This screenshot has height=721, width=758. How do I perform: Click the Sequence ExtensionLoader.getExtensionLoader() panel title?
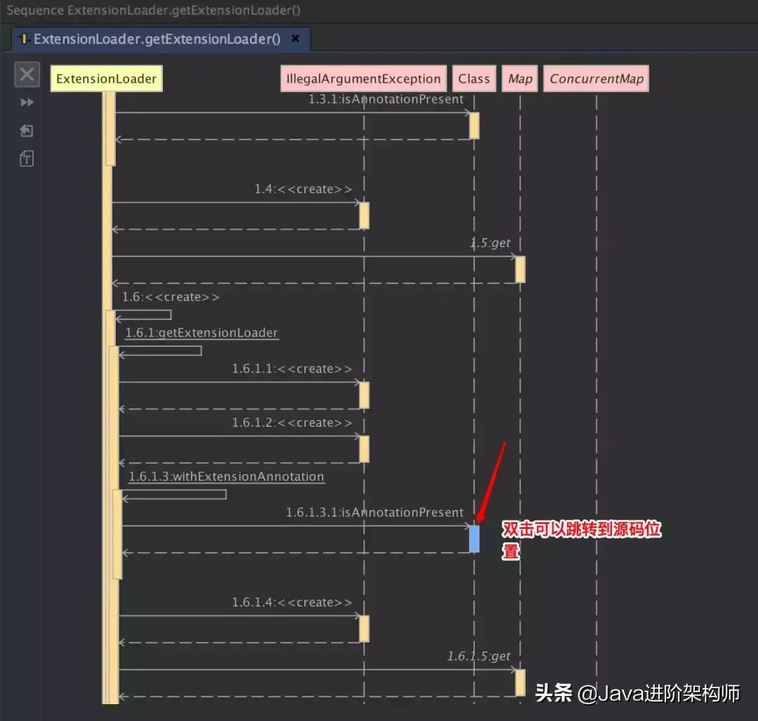[x=153, y=10]
